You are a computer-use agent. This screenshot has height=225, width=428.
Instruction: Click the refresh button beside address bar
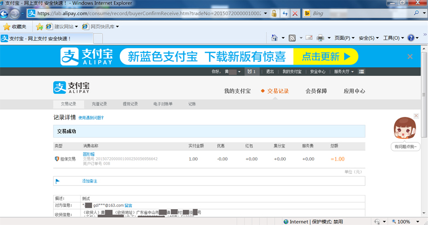(x=285, y=13)
